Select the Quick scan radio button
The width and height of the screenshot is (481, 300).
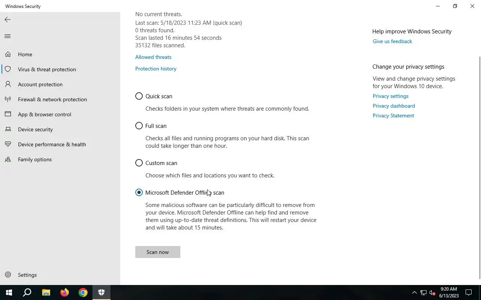pos(139,96)
